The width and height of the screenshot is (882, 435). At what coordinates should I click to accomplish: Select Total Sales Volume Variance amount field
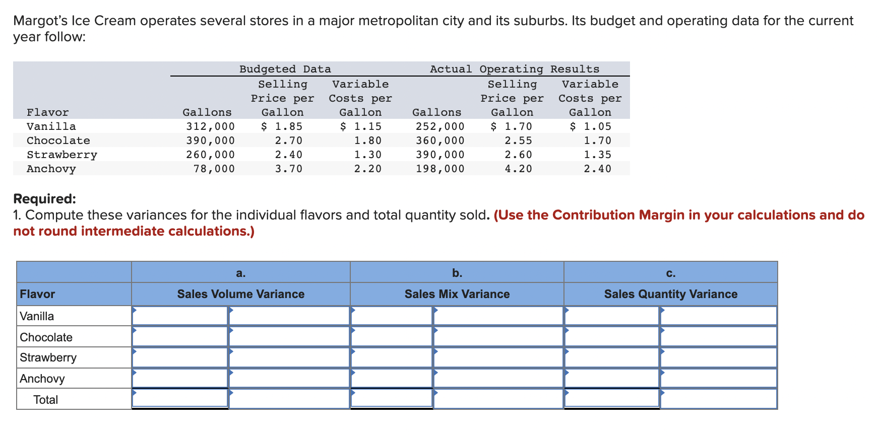[180, 398]
